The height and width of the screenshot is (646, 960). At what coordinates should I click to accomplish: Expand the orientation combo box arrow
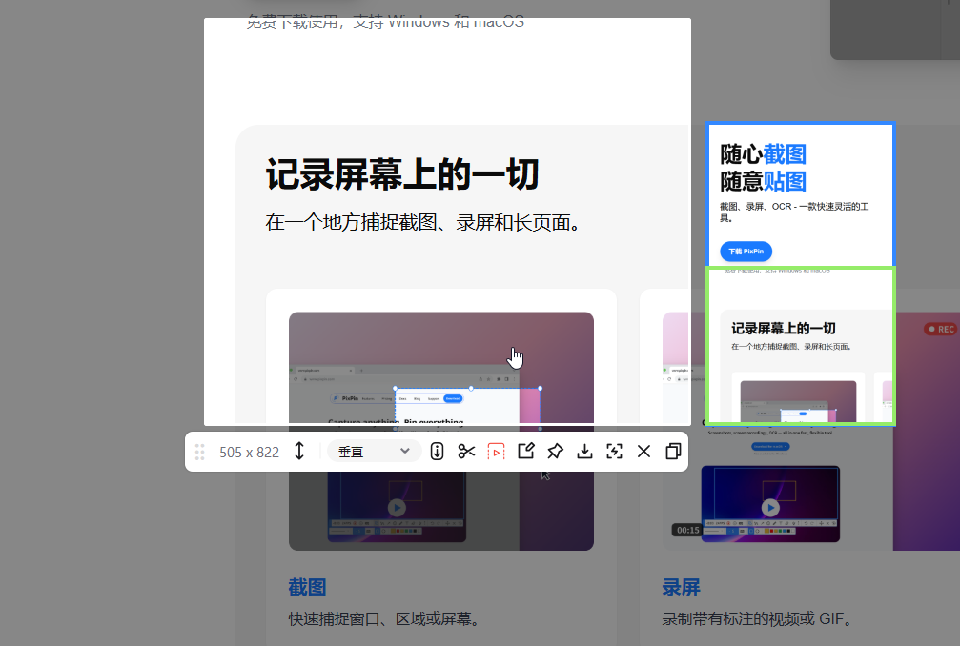pos(405,451)
